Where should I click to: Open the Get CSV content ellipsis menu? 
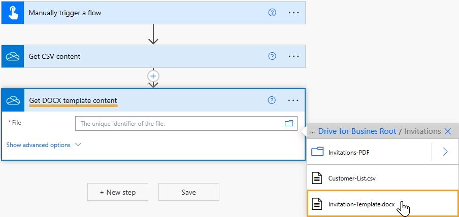(293, 56)
